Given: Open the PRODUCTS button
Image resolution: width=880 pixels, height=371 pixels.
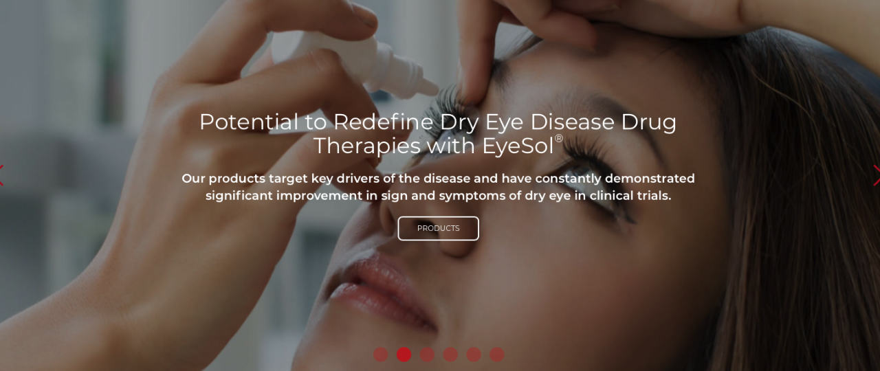Looking at the screenshot, I should [x=438, y=228].
